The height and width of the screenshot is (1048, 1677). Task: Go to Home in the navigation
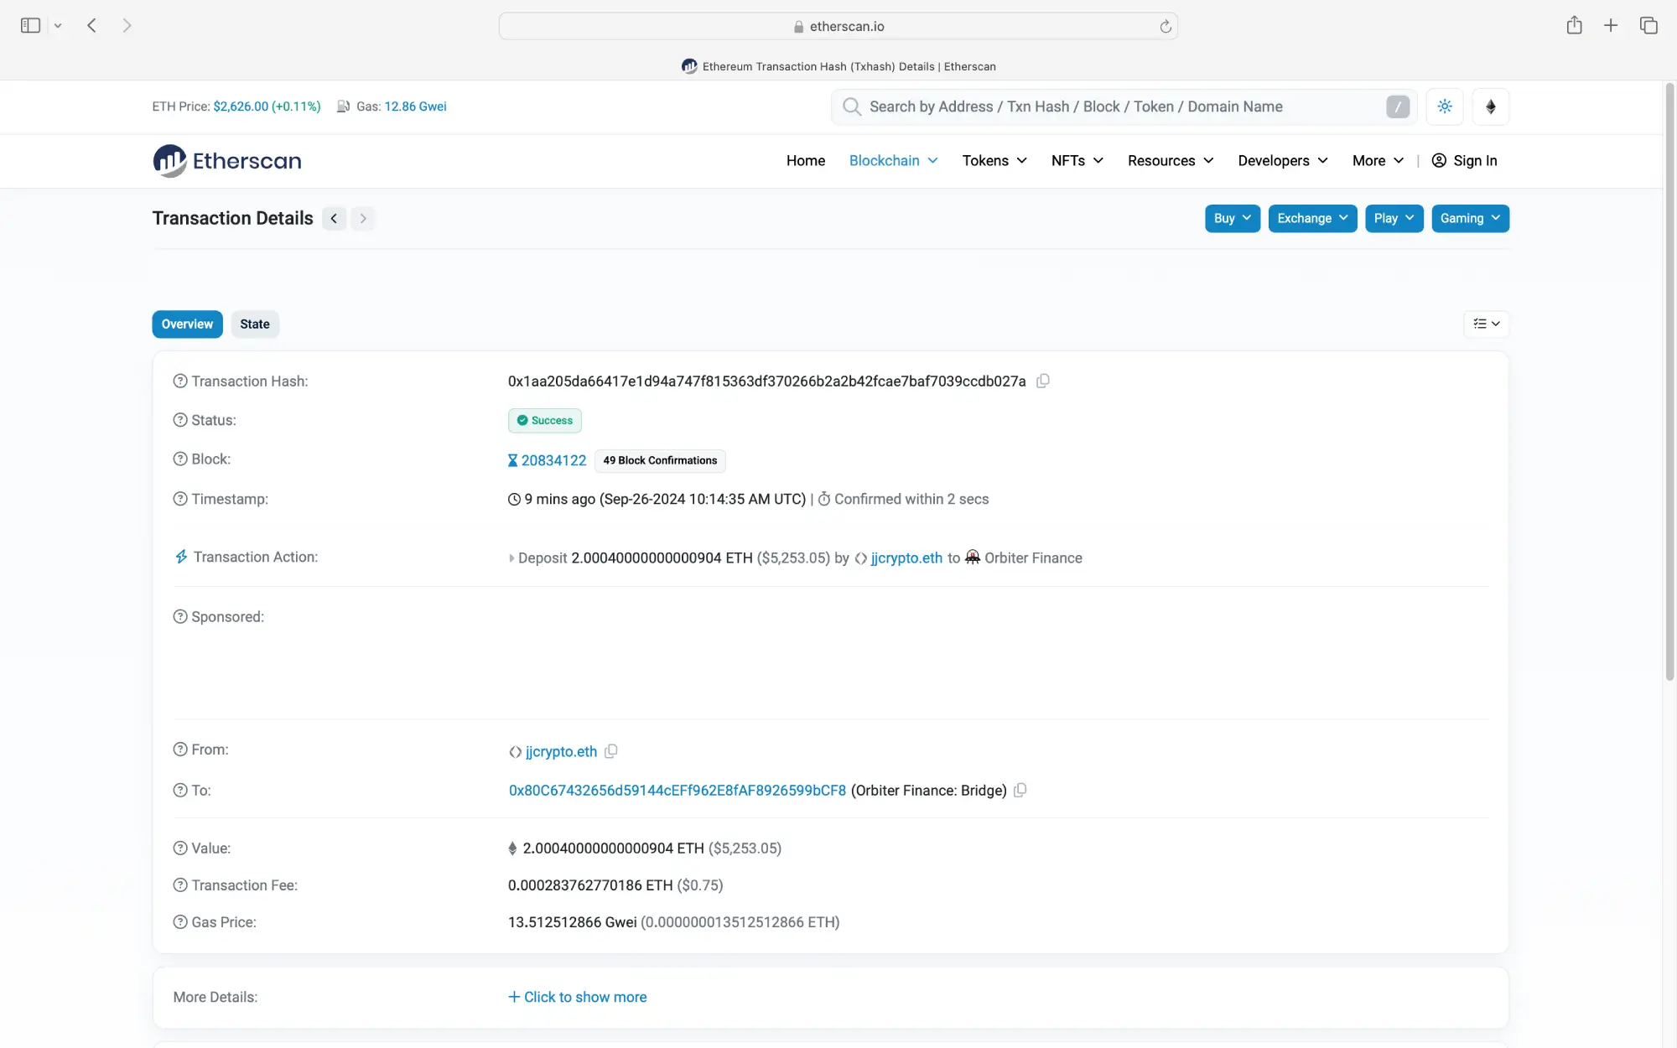tap(806, 160)
